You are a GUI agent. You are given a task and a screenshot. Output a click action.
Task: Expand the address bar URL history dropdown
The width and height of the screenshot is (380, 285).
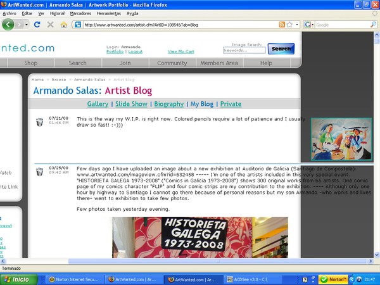(297, 25)
